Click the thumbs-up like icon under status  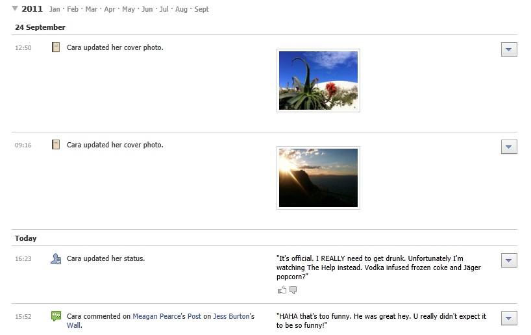click(x=282, y=290)
